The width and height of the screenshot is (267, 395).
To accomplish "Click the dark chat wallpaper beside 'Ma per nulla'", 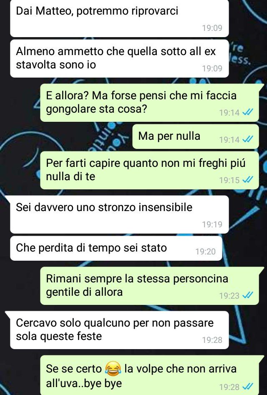I will tap(65, 136).
